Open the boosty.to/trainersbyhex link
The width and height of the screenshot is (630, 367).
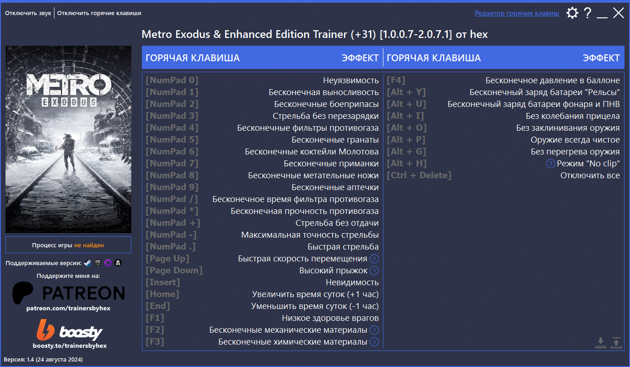tap(70, 346)
